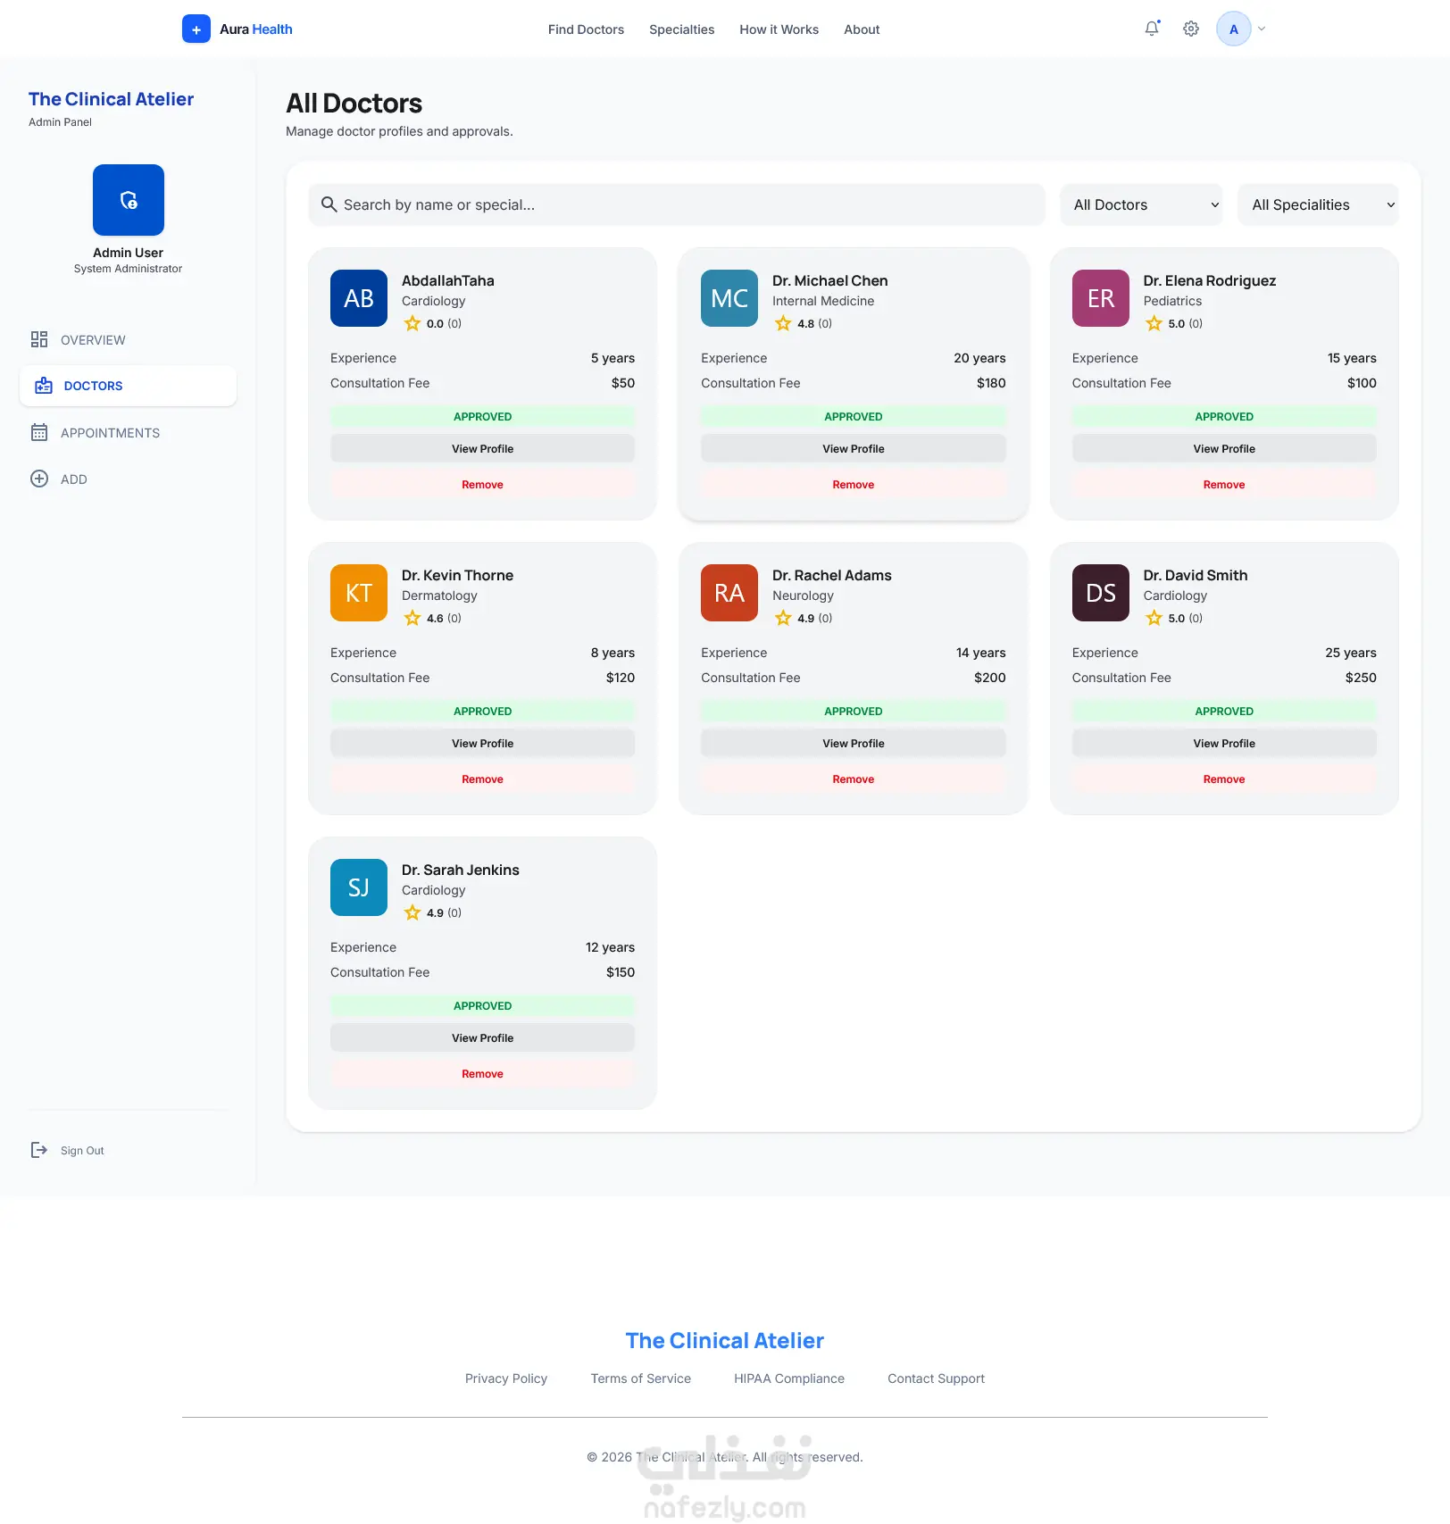Open the All Doctors filter dropdown

click(1141, 204)
